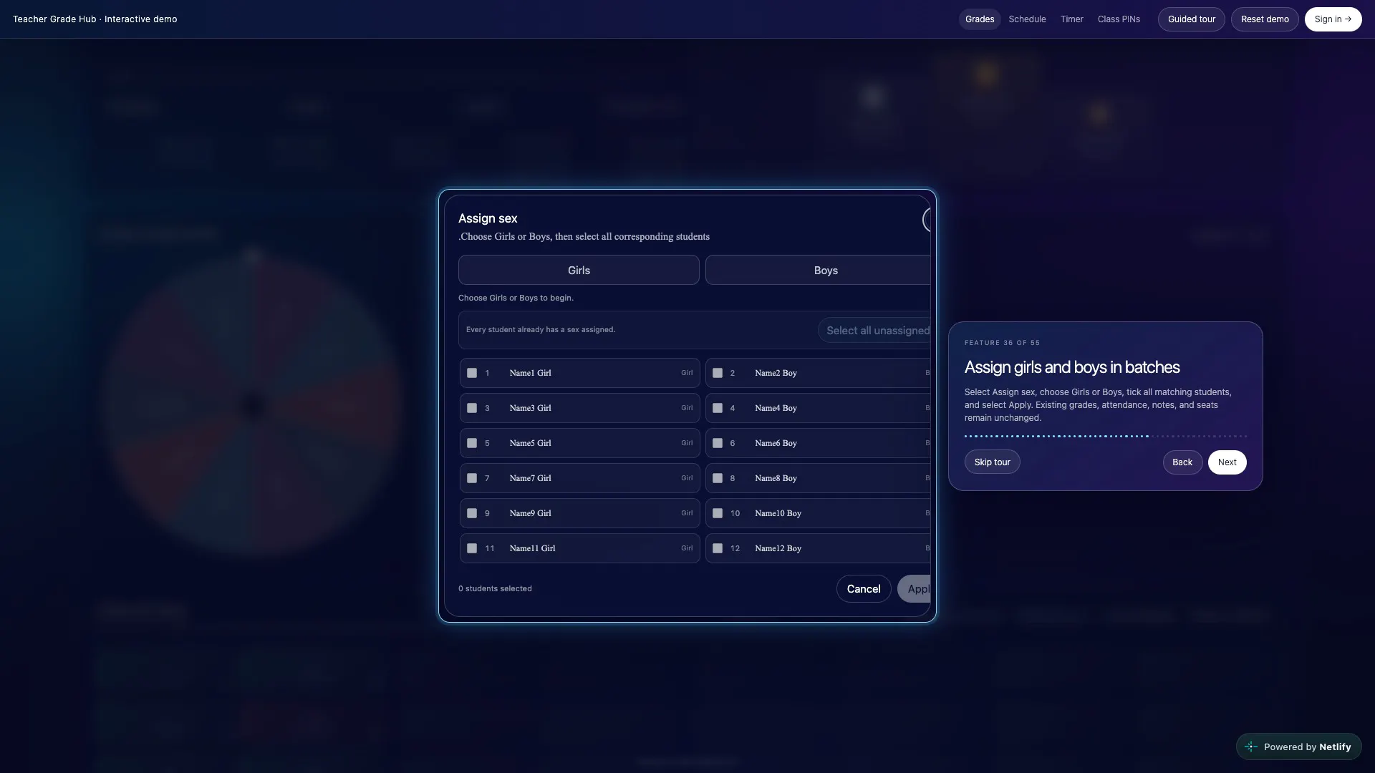Image resolution: width=1375 pixels, height=773 pixels.
Task: Open the Grades tab
Action: pyautogui.click(x=980, y=19)
